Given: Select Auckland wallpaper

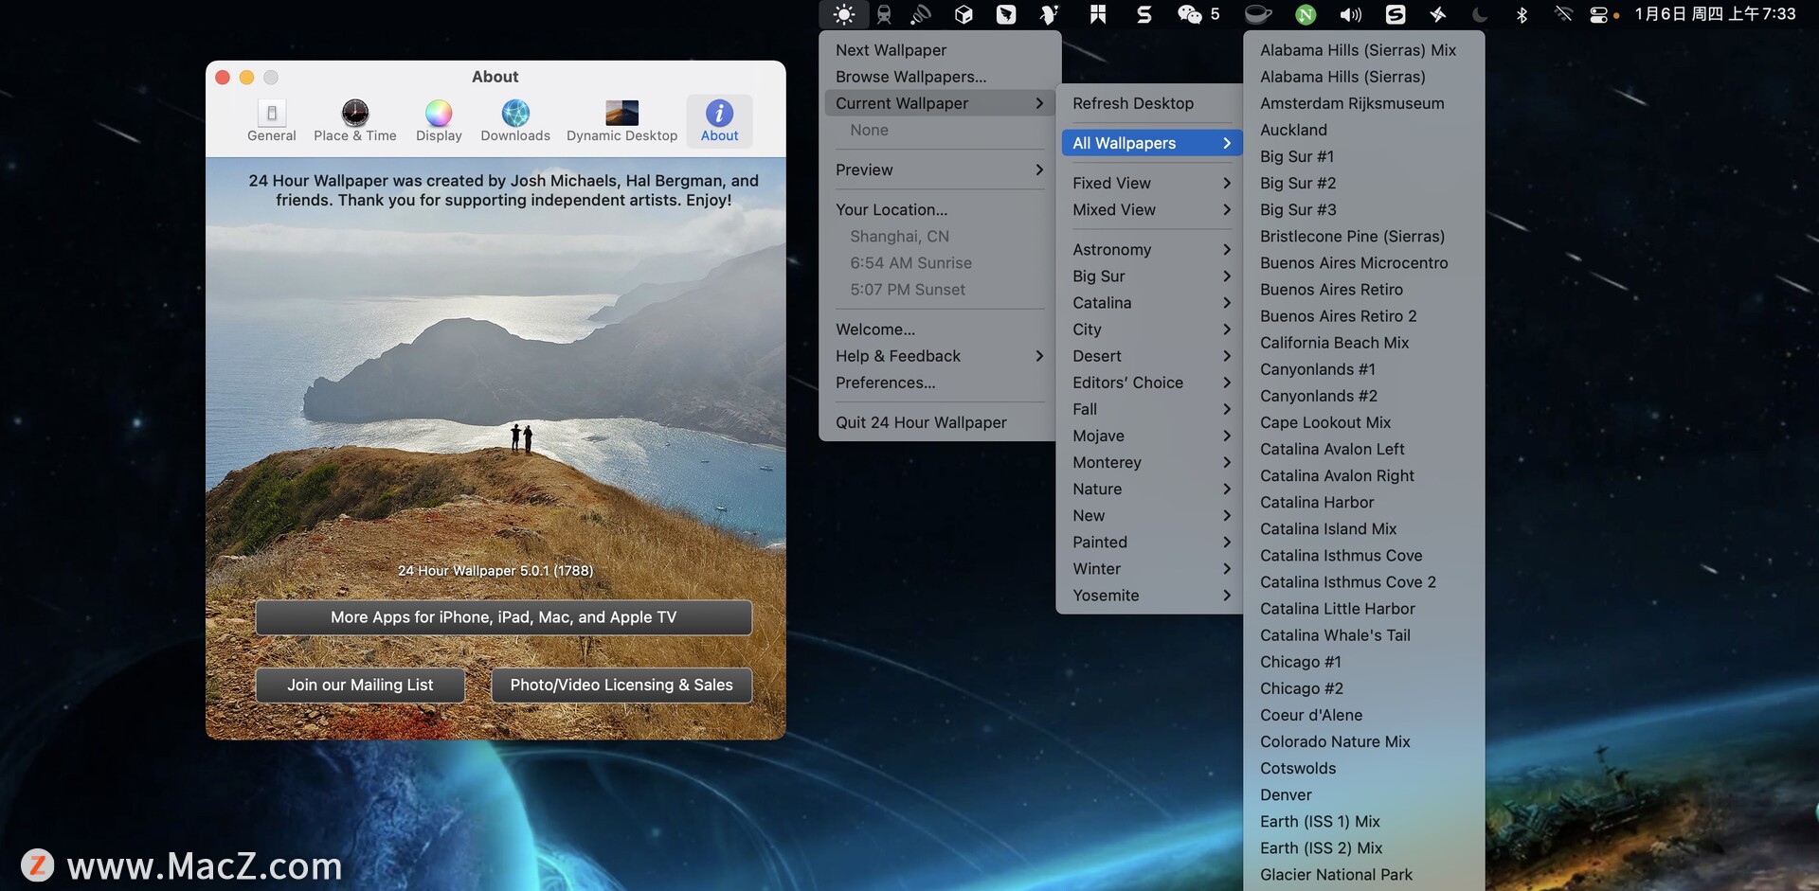Looking at the screenshot, I should pyautogui.click(x=1364, y=130).
